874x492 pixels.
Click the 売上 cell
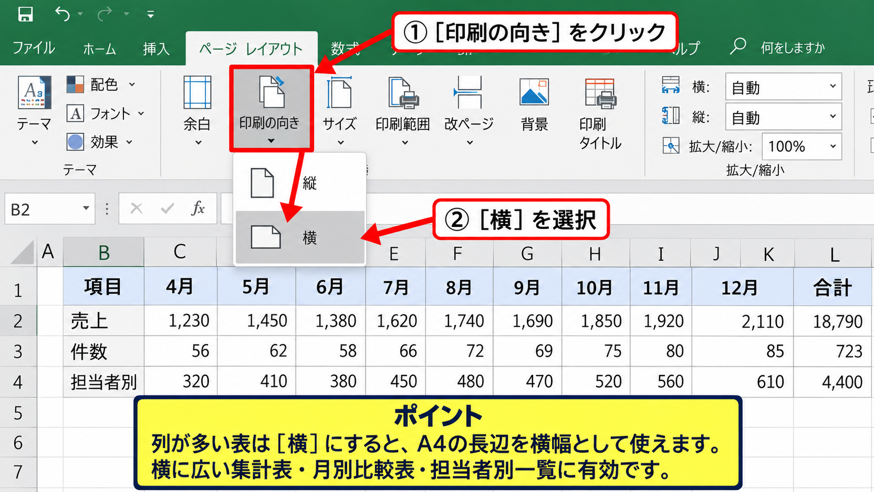click(x=103, y=321)
